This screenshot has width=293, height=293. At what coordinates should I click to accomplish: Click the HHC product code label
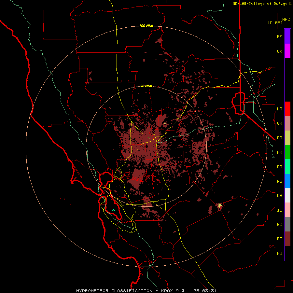[x=286, y=20]
